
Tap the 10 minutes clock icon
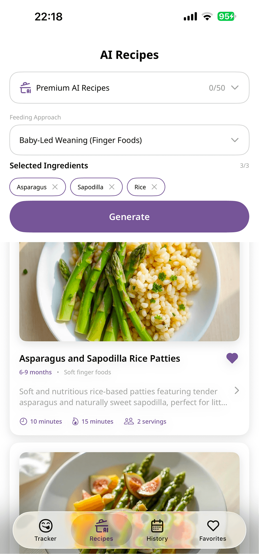tap(23, 421)
